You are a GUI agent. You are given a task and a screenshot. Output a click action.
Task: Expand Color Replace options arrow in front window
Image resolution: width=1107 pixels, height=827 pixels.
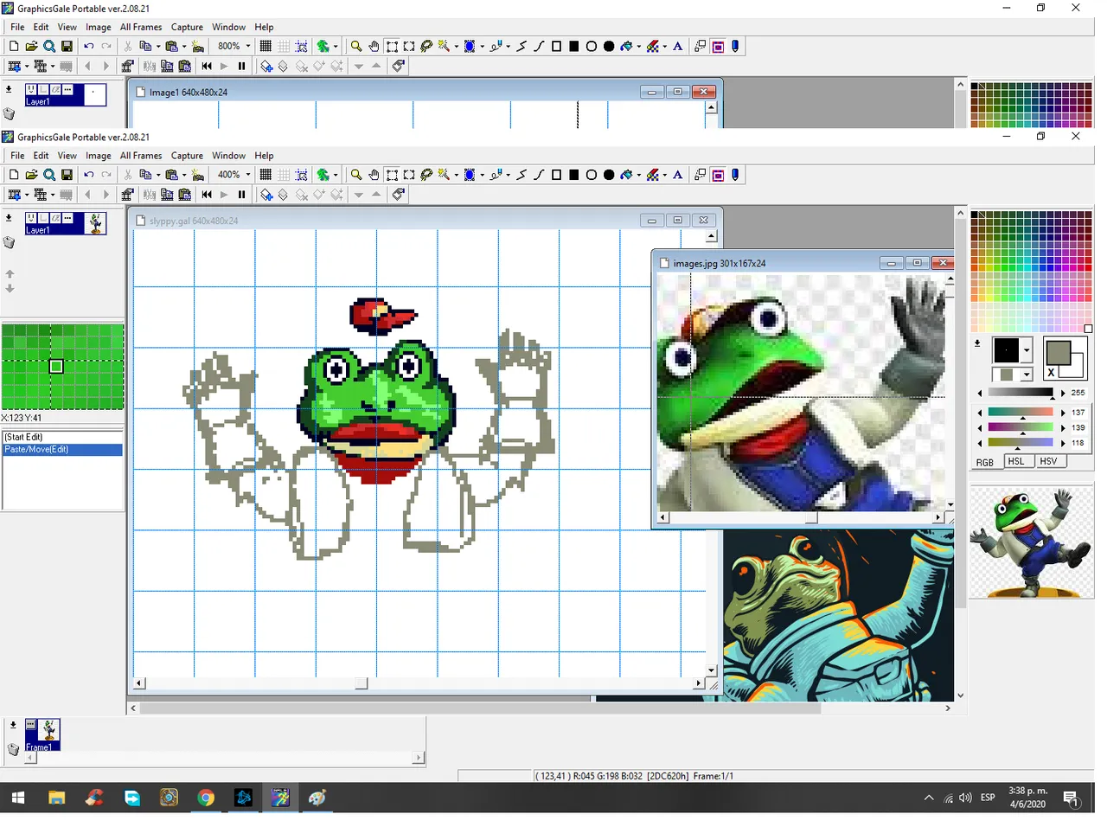[x=664, y=175]
